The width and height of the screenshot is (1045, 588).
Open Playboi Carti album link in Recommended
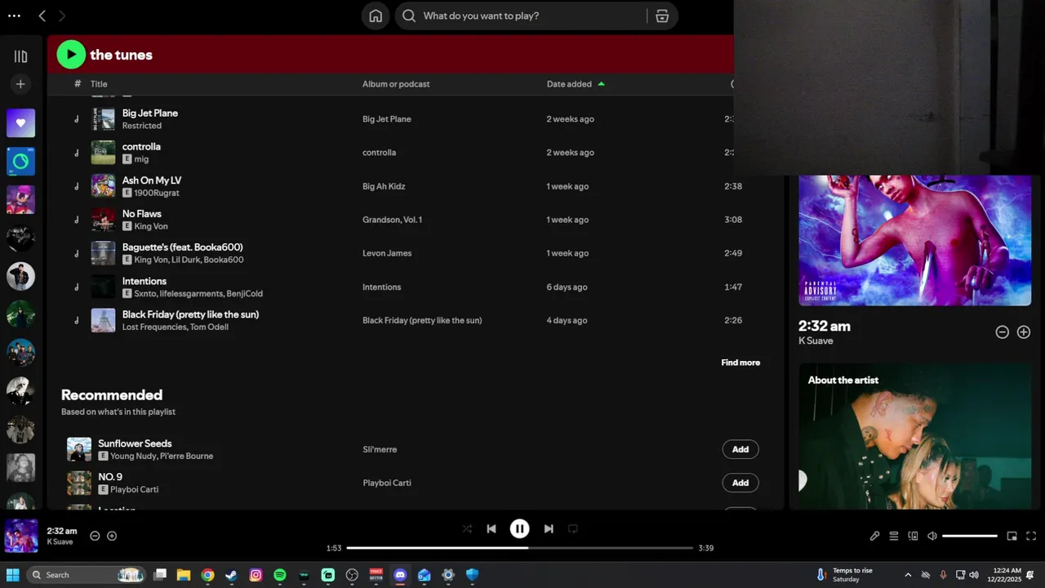tap(387, 483)
